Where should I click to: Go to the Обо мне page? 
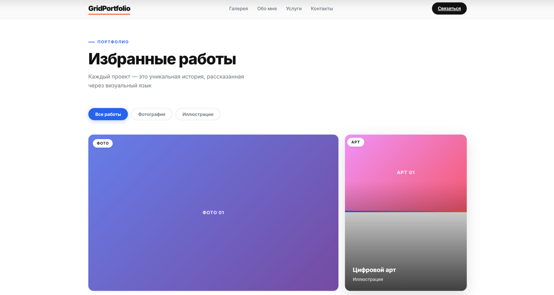pos(267,9)
